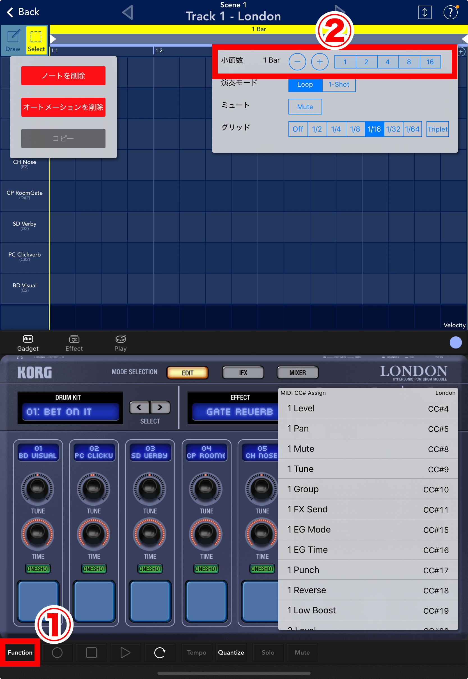
Task: Decrease bar count with minus button
Action: click(x=297, y=62)
